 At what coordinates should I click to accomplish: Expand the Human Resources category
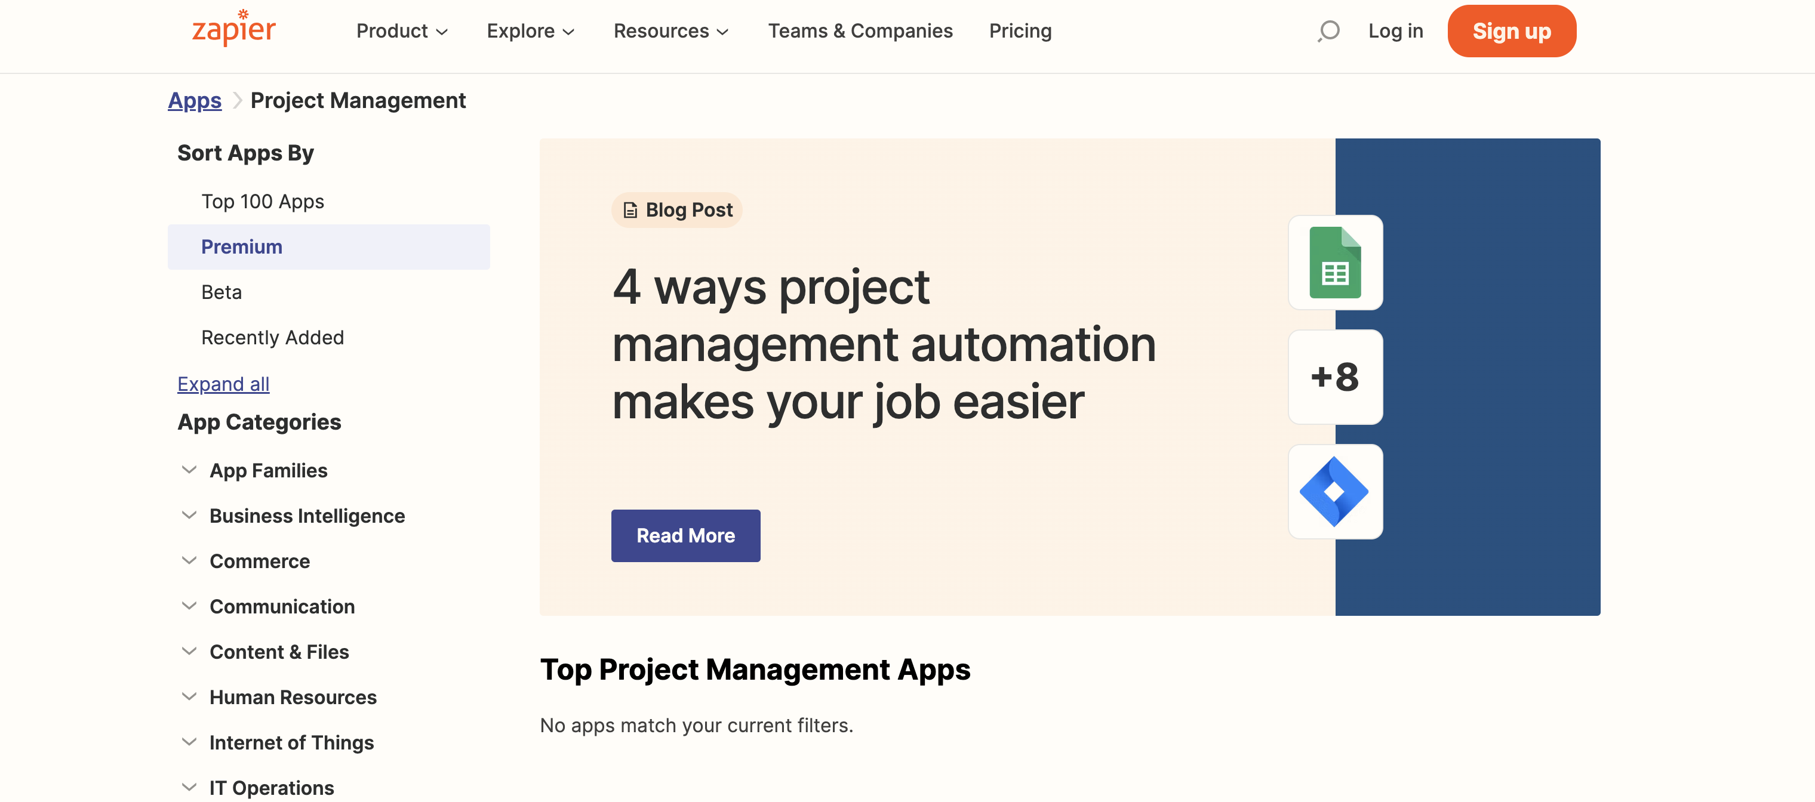point(293,697)
